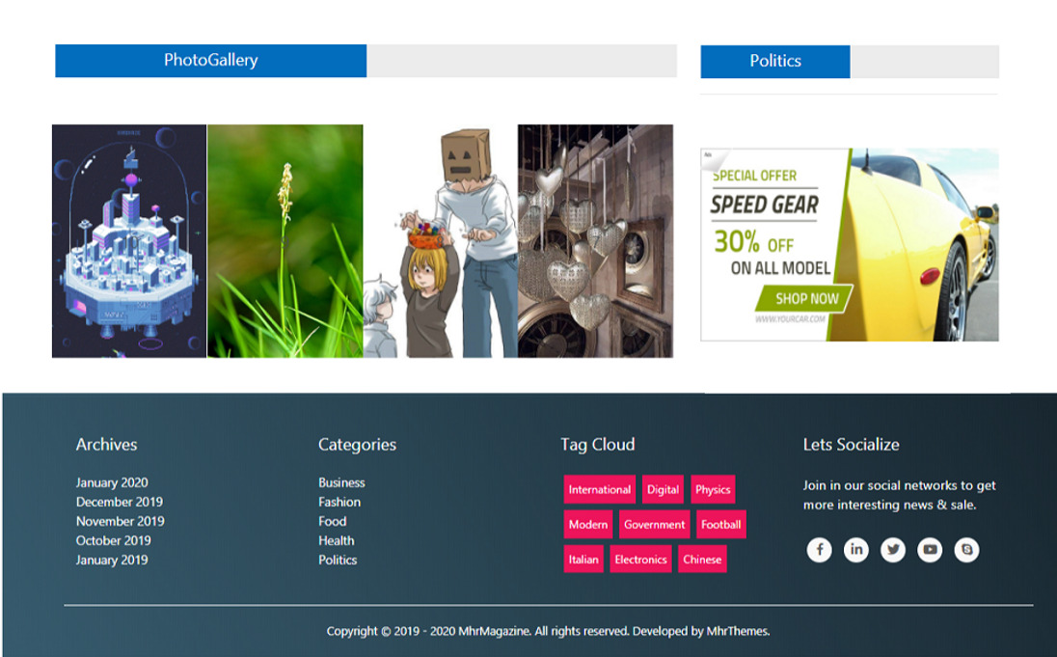This screenshot has width=1057, height=657.
Task: Open the YouTube social icon
Action: coord(930,550)
